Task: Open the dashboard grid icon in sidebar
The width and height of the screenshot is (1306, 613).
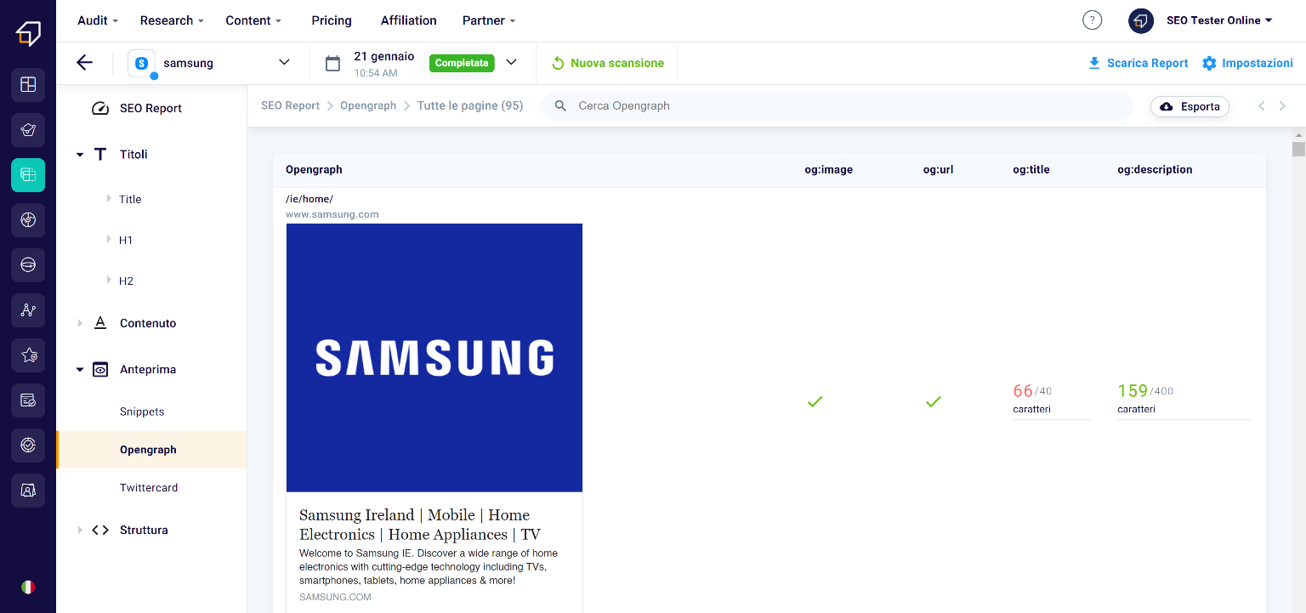Action: tap(28, 84)
